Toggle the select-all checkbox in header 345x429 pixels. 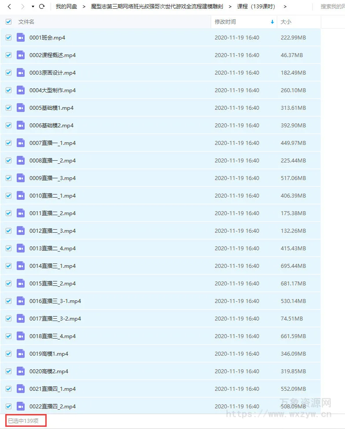point(8,22)
